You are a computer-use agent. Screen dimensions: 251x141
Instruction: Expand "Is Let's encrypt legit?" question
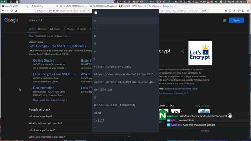click(41, 116)
